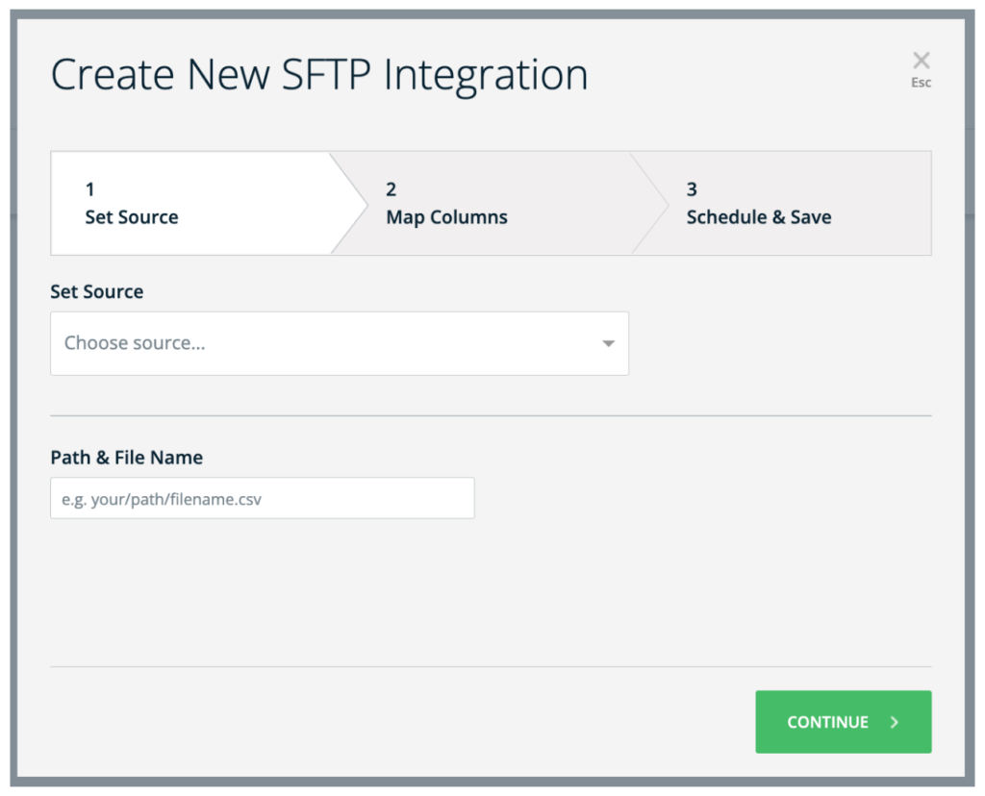Click the Choose source... placeholder text
This screenshot has height=796, width=985.
click(135, 343)
